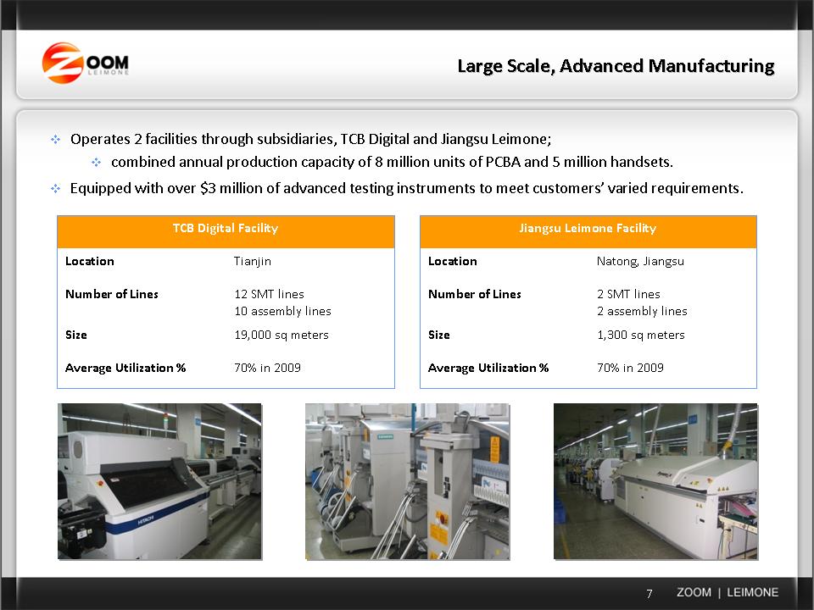Click '19,000 sq meters' size value
The width and height of the screenshot is (814, 610).
[281, 335]
